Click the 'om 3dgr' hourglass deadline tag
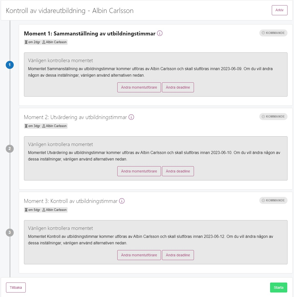This screenshot has width=294, height=297. tap(32, 126)
